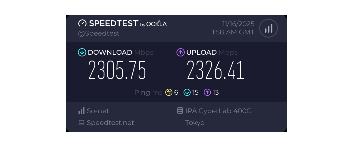
Task: Click the purple upload ping icon
Action: tap(207, 92)
